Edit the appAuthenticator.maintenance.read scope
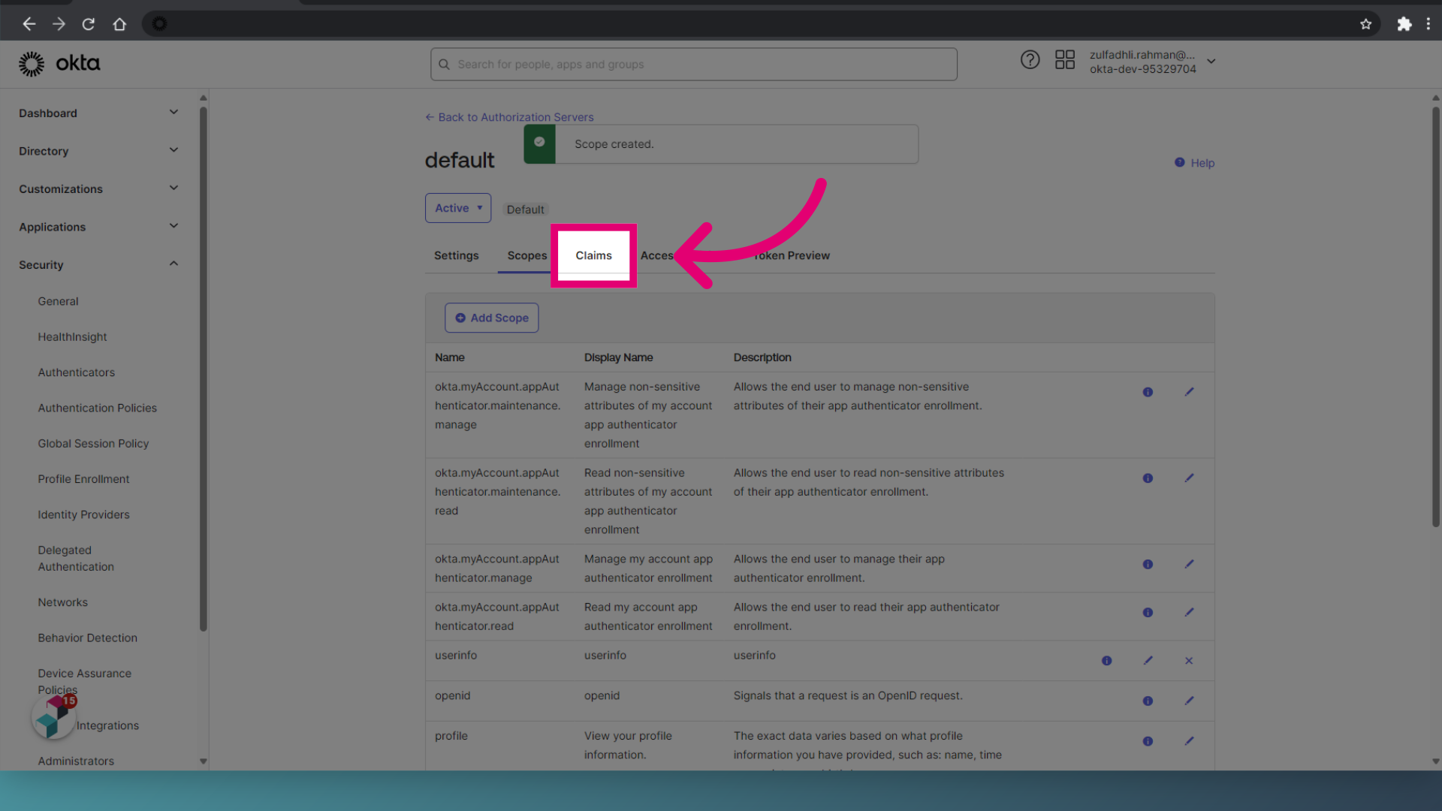 tap(1189, 478)
